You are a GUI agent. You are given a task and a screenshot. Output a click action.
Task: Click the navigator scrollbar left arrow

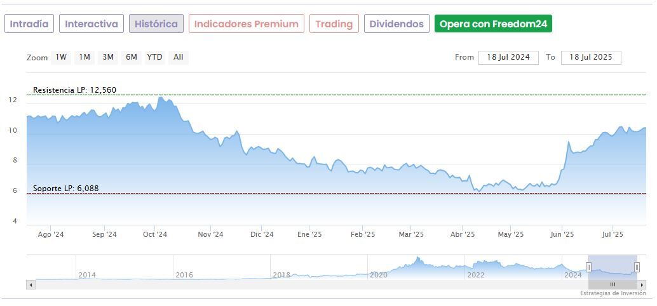coord(30,285)
